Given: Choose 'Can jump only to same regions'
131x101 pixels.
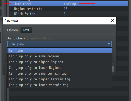Looking at the screenshot, I should coord(60,56).
